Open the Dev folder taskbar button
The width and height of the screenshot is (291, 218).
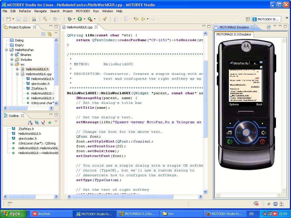182,214
